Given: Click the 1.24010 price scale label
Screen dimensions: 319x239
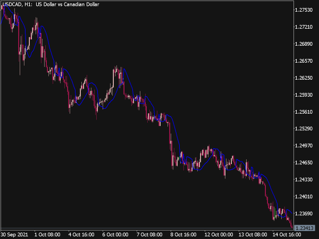Looking at the screenshot, I should (304, 197).
